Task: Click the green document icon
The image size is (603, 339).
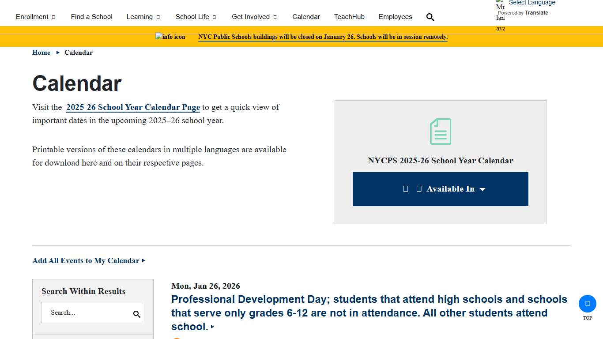Action: point(441,132)
